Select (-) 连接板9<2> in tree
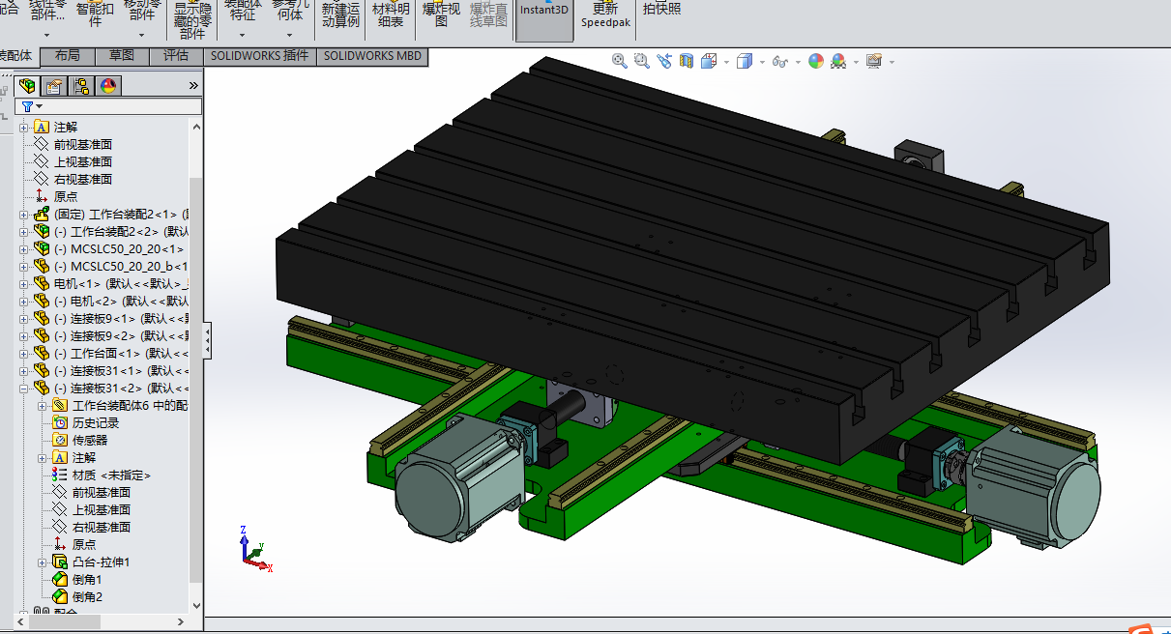The image size is (1171, 634). point(121,335)
